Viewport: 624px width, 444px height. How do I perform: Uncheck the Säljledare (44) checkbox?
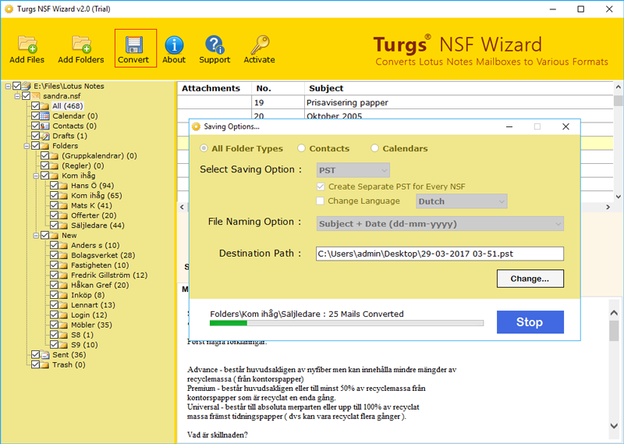tap(54, 226)
